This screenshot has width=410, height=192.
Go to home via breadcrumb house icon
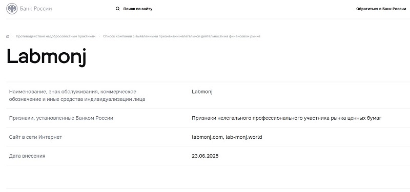tap(8, 36)
